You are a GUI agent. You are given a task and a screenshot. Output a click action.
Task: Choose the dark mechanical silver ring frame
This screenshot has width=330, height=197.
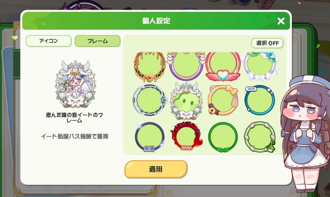click(x=150, y=100)
